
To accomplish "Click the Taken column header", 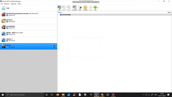I will coord(169,12).
